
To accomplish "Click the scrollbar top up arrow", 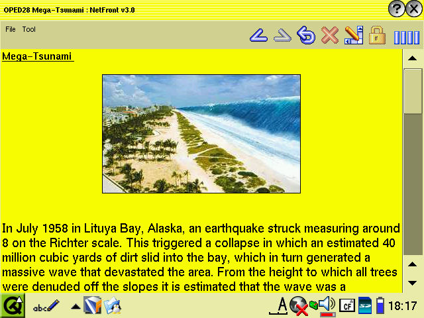I will click(x=412, y=58).
